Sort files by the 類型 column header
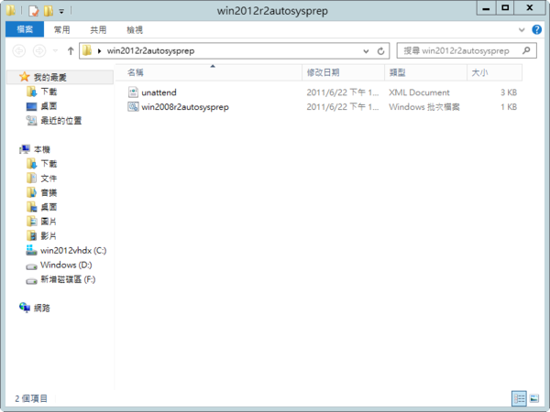550x412 pixels. pos(426,72)
